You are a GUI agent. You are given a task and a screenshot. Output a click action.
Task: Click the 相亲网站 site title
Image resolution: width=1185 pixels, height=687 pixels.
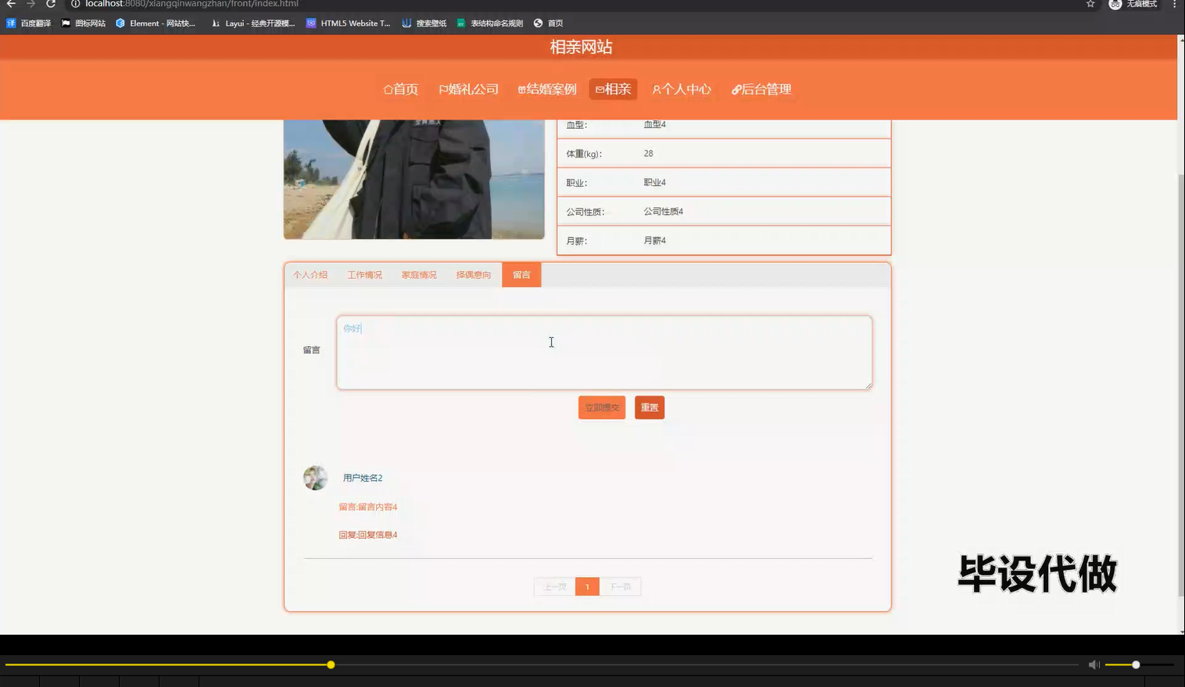point(581,47)
